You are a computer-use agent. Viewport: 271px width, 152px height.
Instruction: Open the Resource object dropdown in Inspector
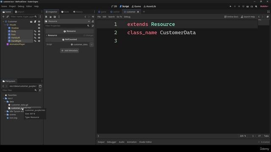click(68, 21)
